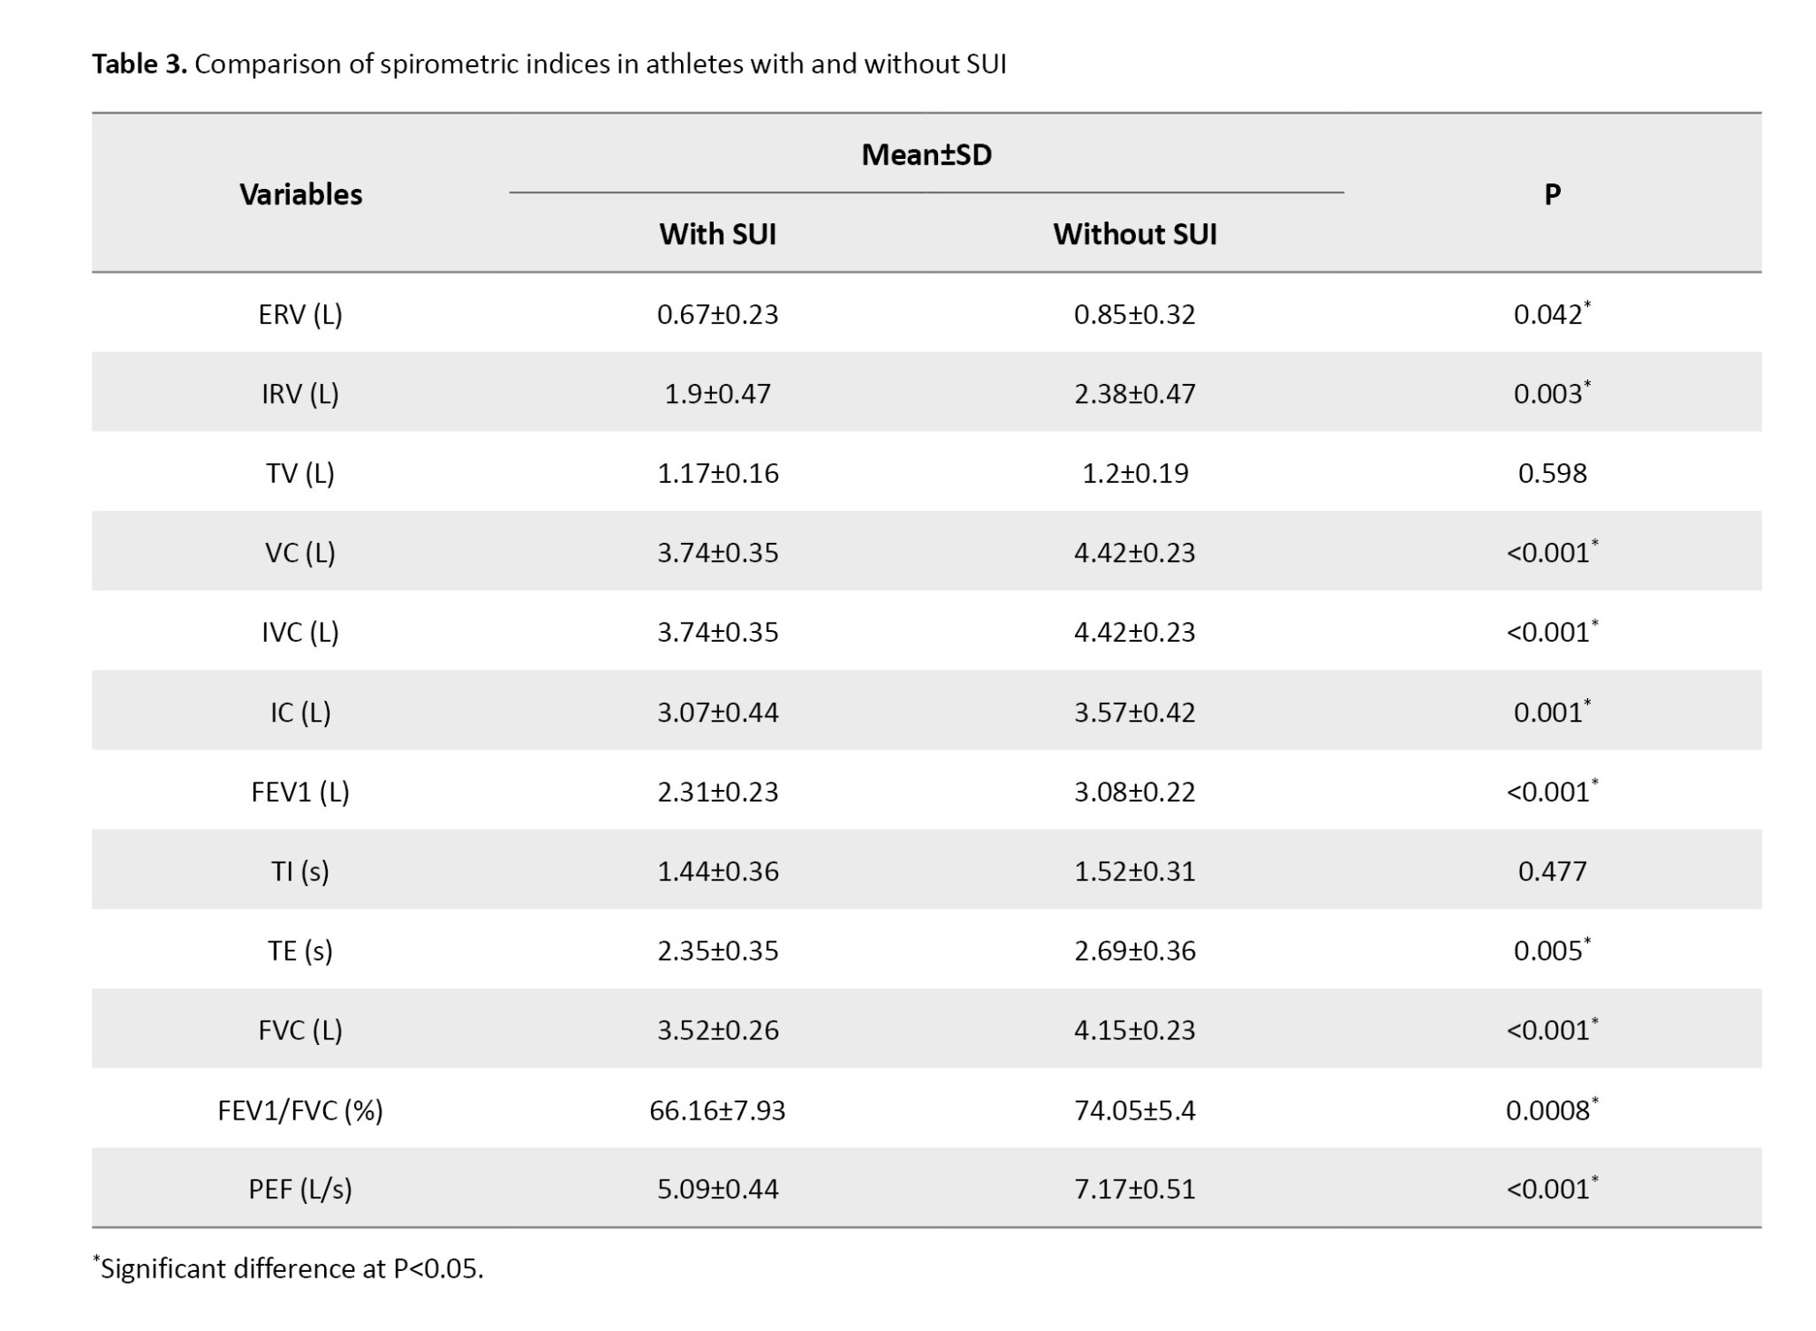Click the FEV1 (L) row label

(x=301, y=792)
